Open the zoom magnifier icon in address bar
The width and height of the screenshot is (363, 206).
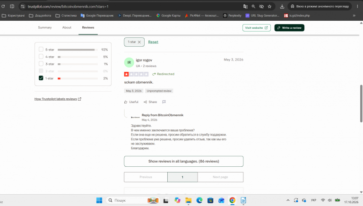[253, 7]
